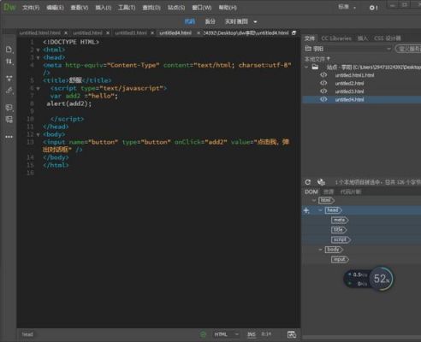The image size is (421, 342).
Task: Click the Format Source Code icon
Action: pyautogui.click(x=9, y=91)
